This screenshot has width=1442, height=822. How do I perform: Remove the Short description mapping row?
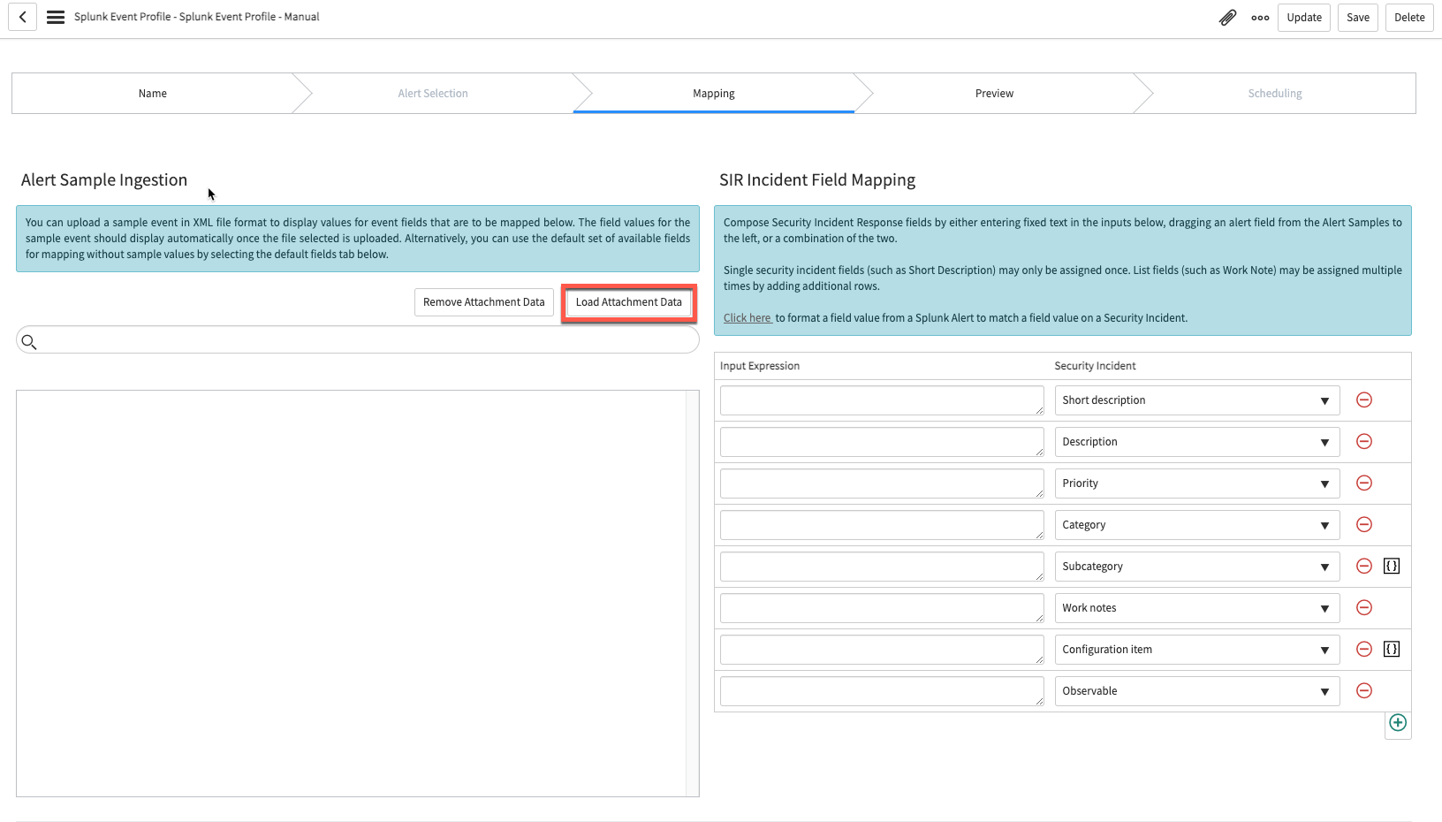(x=1364, y=400)
